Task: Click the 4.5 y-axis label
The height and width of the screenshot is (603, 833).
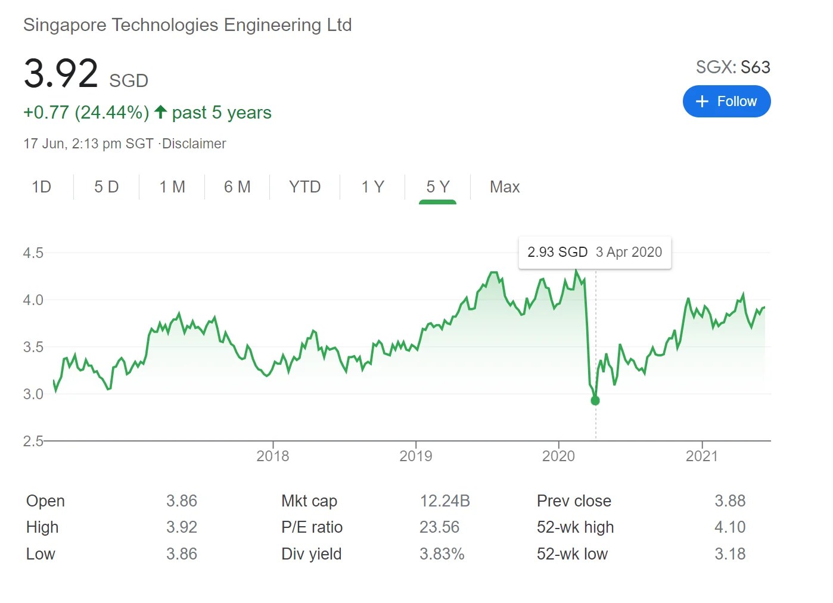Action: (33, 253)
